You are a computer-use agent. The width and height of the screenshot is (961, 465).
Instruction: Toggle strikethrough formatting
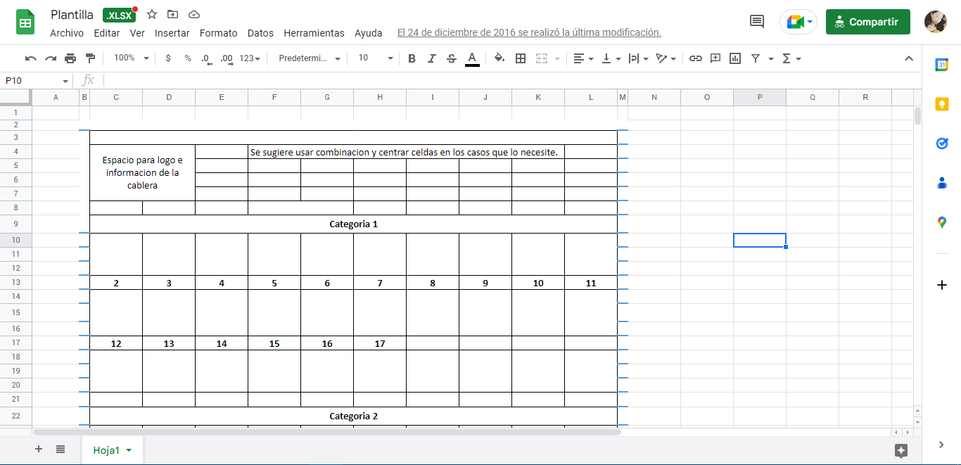coord(452,58)
